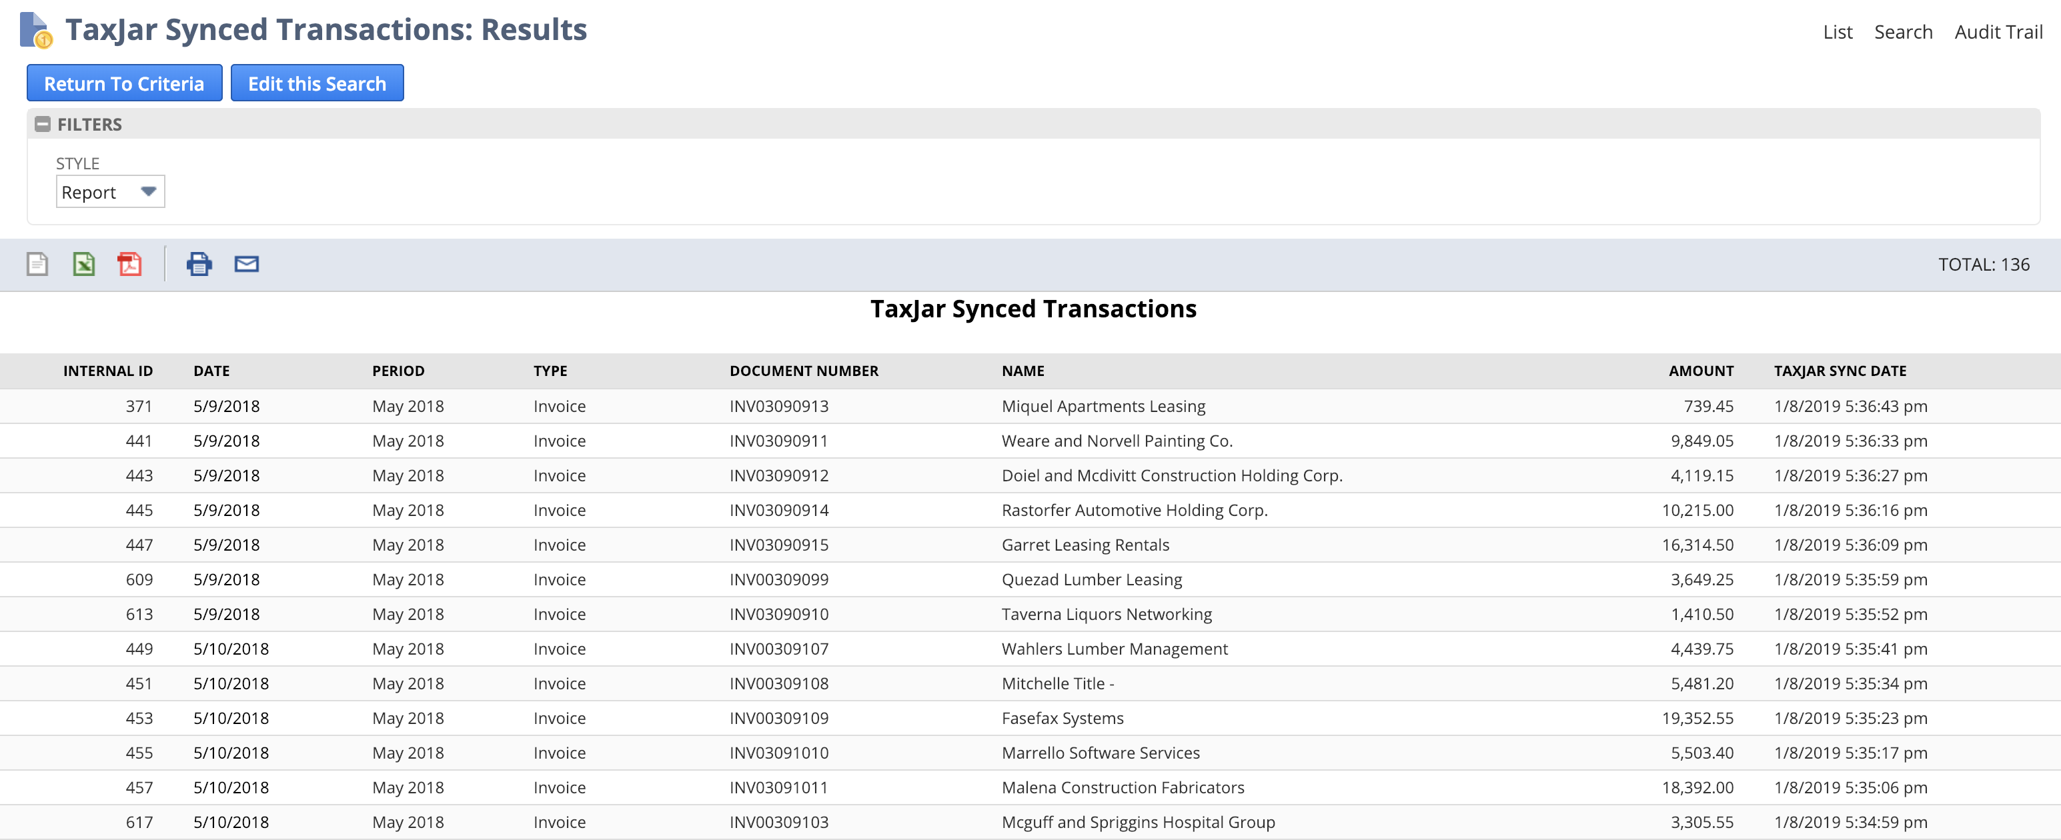Sort by Name column header
This screenshot has height=840, width=2061.
[x=1023, y=371]
